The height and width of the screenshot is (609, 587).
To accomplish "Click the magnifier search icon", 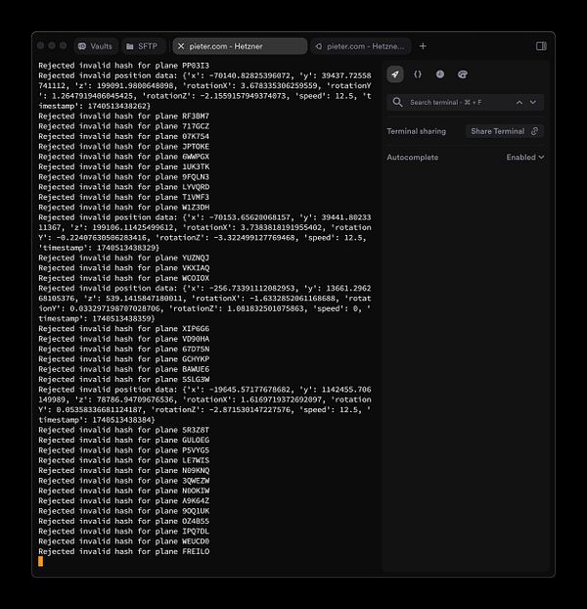I will (397, 102).
